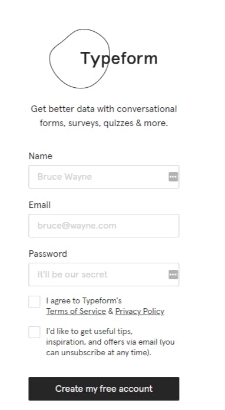Click the 'Get better data with conversational' tagline line
Image resolution: width=225 pixels, height=410 pixels.
(104, 109)
